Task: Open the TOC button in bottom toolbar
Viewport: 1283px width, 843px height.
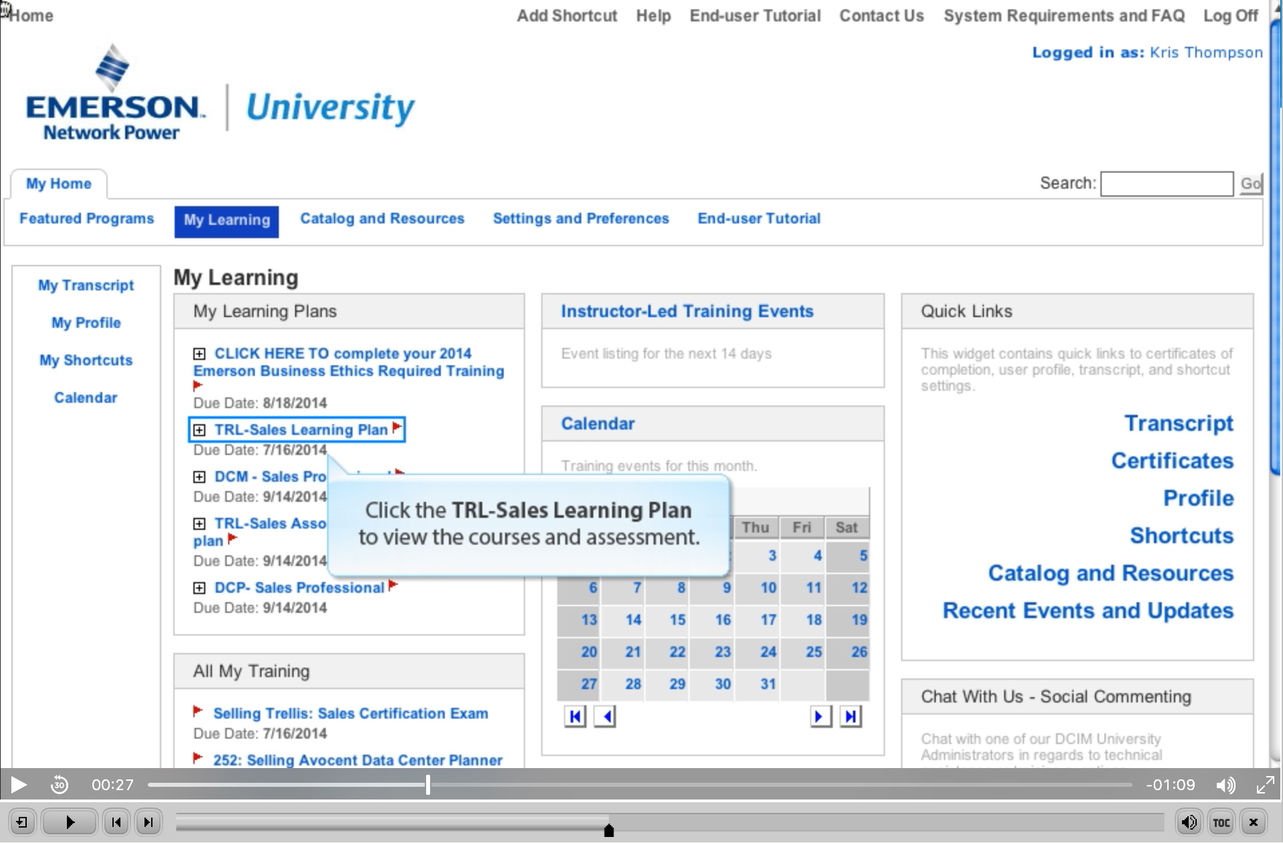Action: [1221, 822]
